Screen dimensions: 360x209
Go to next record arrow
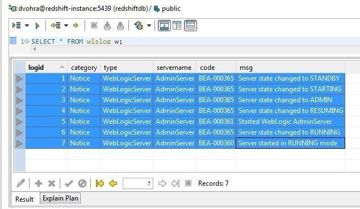(162, 183)
